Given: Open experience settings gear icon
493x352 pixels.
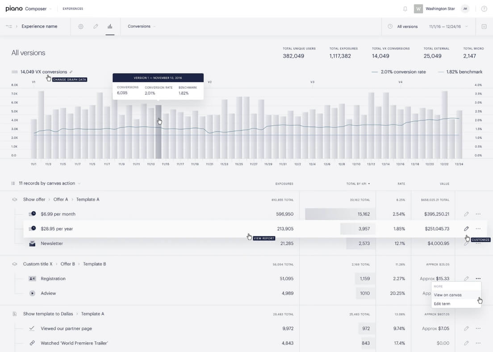Looking at the screenshot, I should pyautogui.click(x=81, y=26).
